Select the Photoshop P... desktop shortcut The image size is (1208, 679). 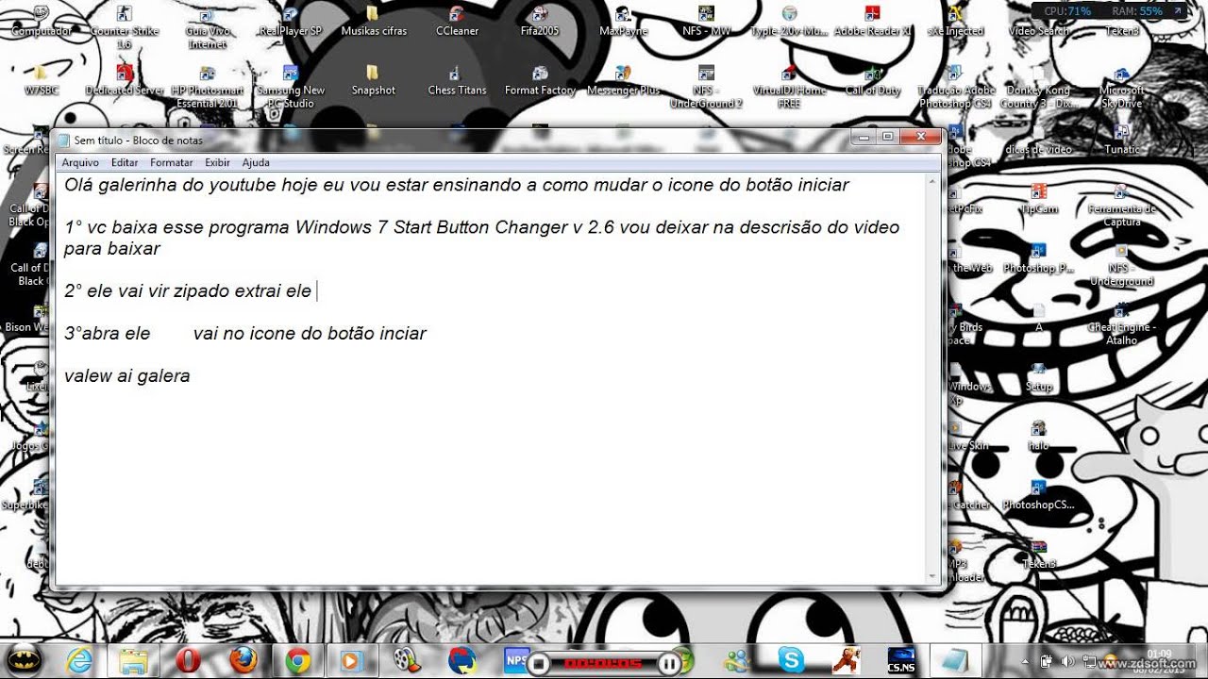[x=1038, y=258]
